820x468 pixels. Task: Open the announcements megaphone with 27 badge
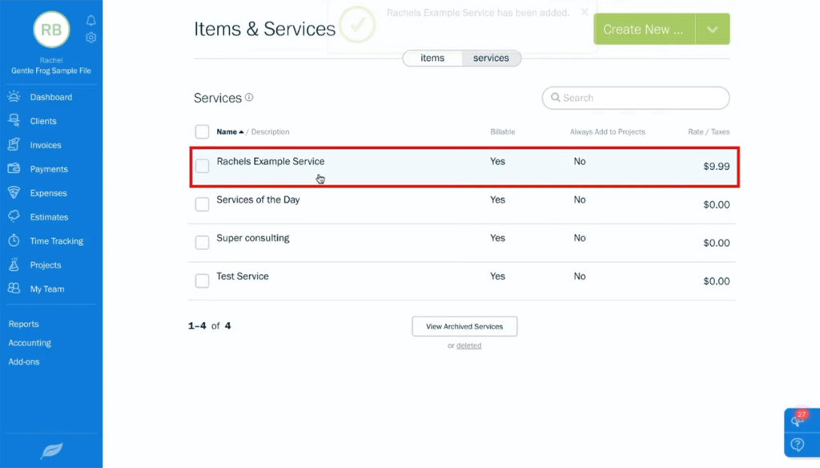[x=796, y=420]
